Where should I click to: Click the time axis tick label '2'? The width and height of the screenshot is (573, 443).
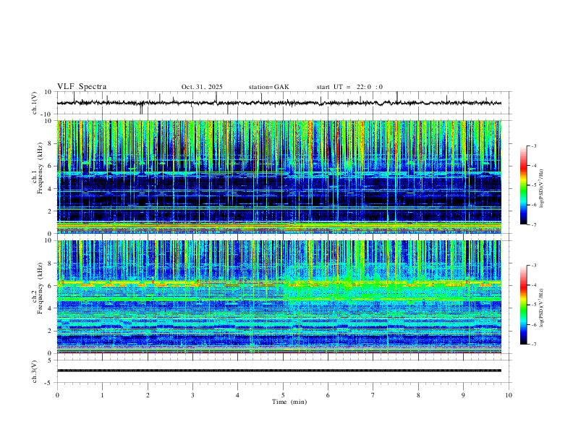pos(148,395)
